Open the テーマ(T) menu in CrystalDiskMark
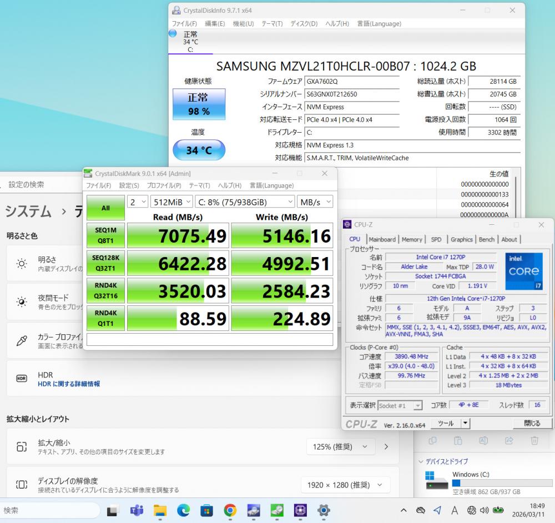Image resolution: width=555 pixels, height=523 pixels. point(199,185)
